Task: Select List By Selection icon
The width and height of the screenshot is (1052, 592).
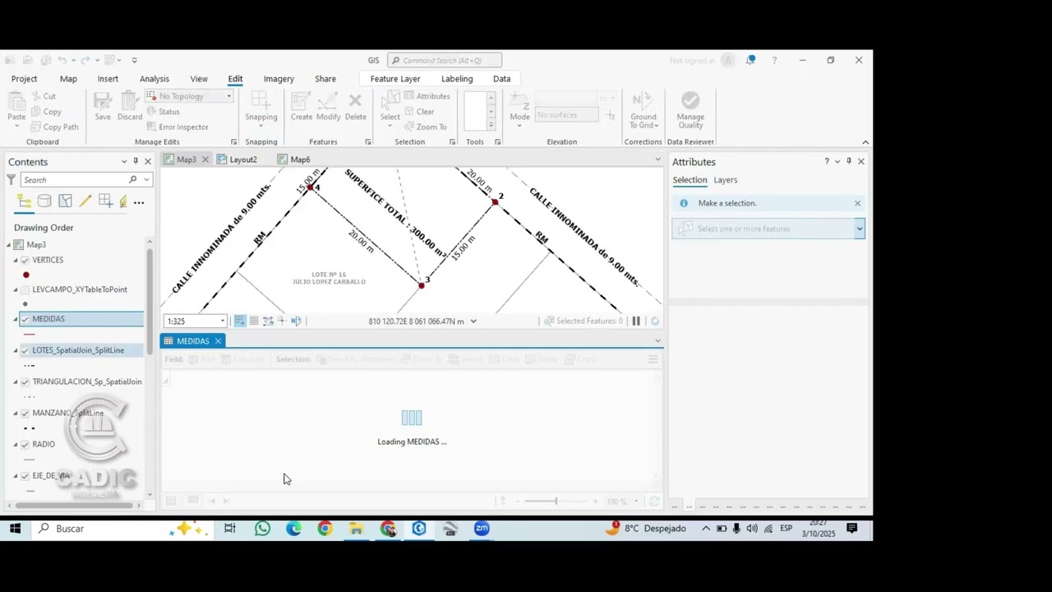Action: click(65, 201)
